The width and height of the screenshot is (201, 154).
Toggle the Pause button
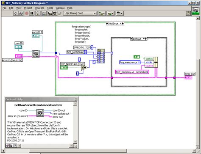coord(32,14)
